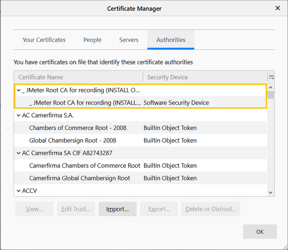Select the top JMeter Root CA group row
Viewport: 288px width, 250px height.
coord(141,90)
